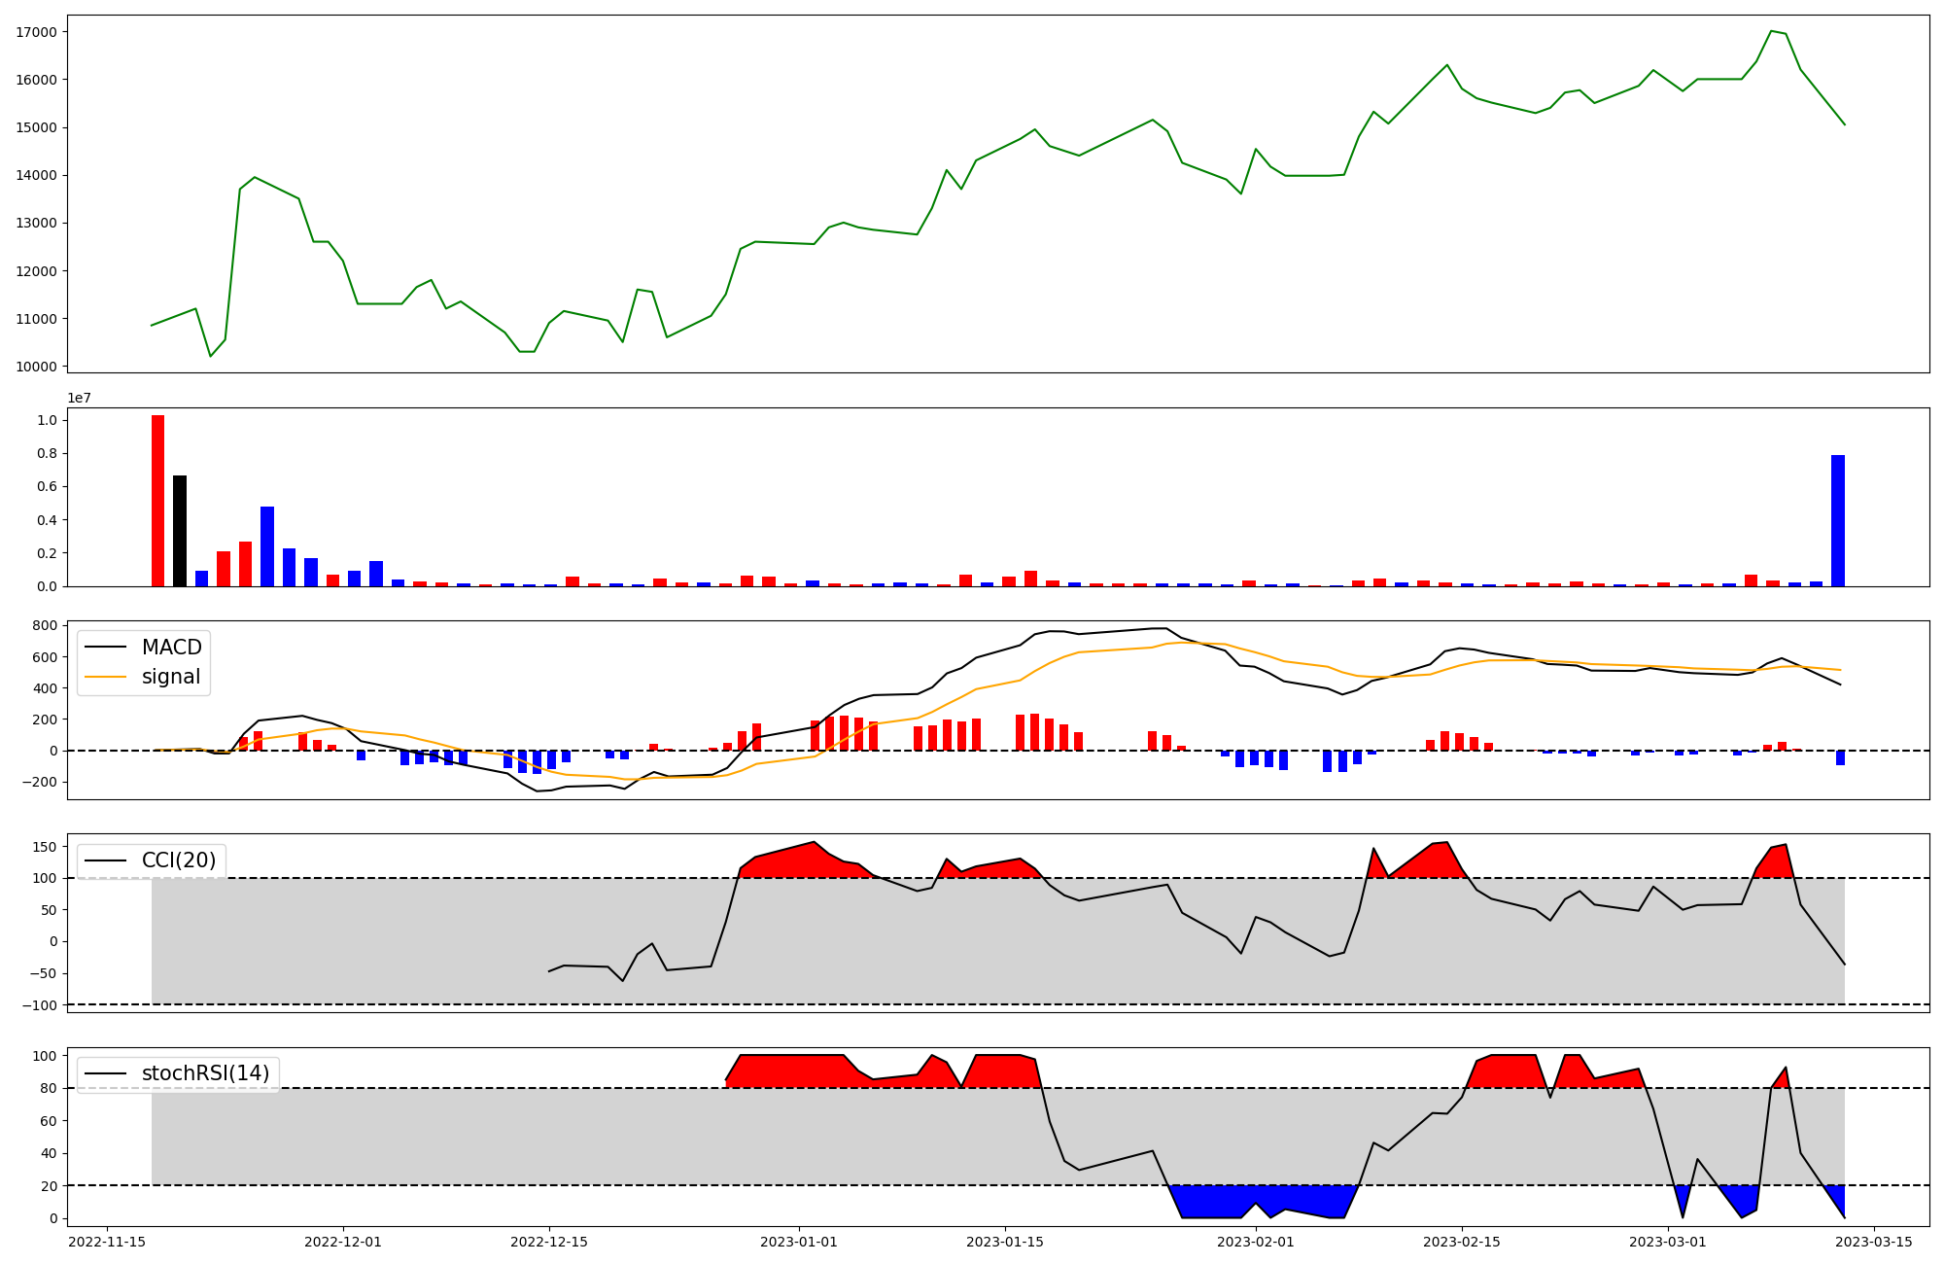Click the 2023-03-15 date label
Viewport: 1944px width, 1264px height.
pyautogui.click(x=1874, y=1242)
